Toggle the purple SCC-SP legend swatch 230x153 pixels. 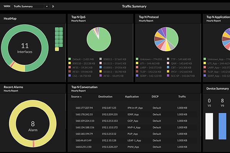168,76
